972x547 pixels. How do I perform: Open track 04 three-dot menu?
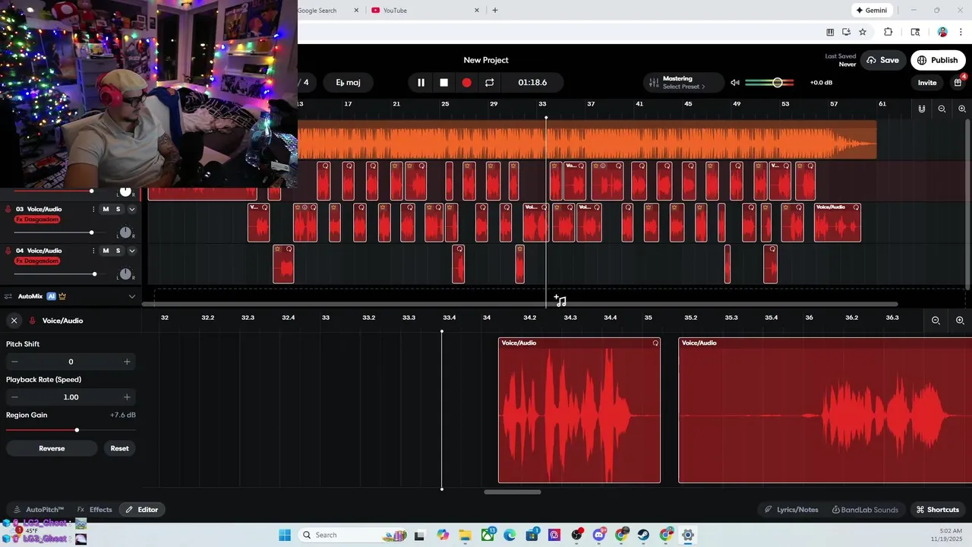pos(93,251)
